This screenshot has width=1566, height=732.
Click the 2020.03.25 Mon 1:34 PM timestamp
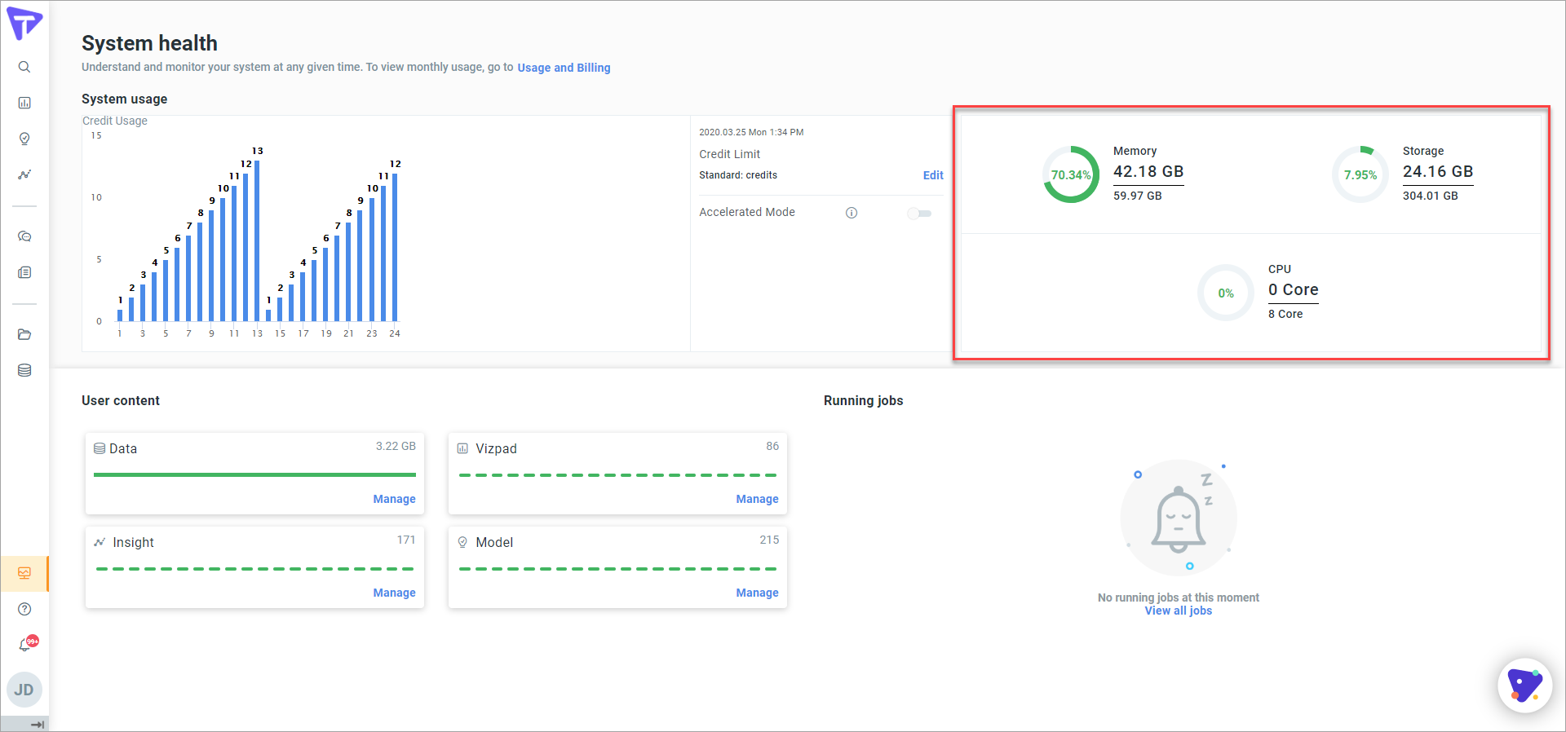pos(751,132)
